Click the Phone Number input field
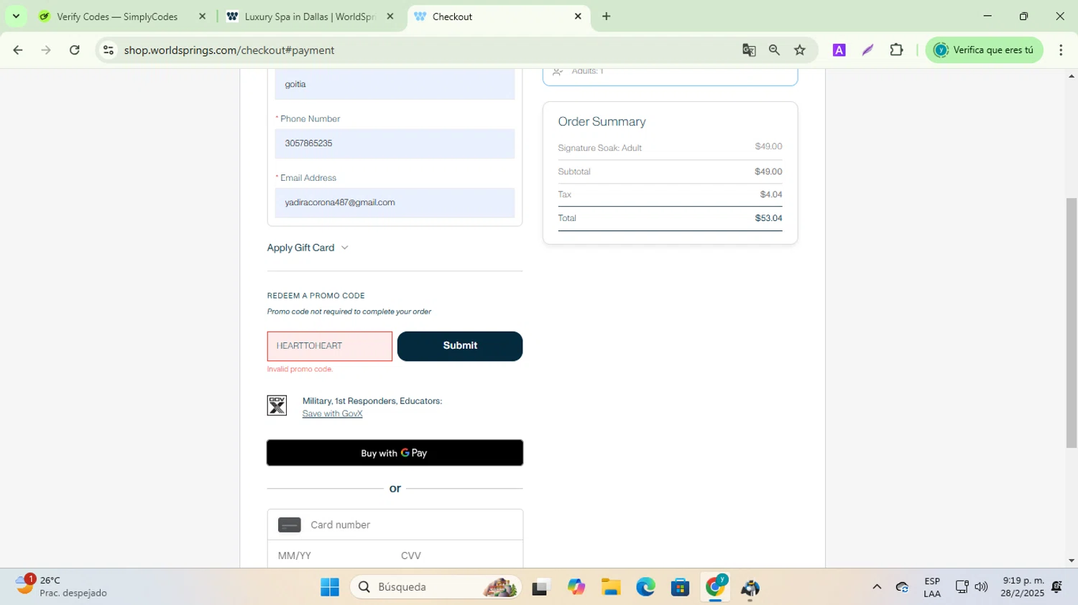 tap(395, 144)
